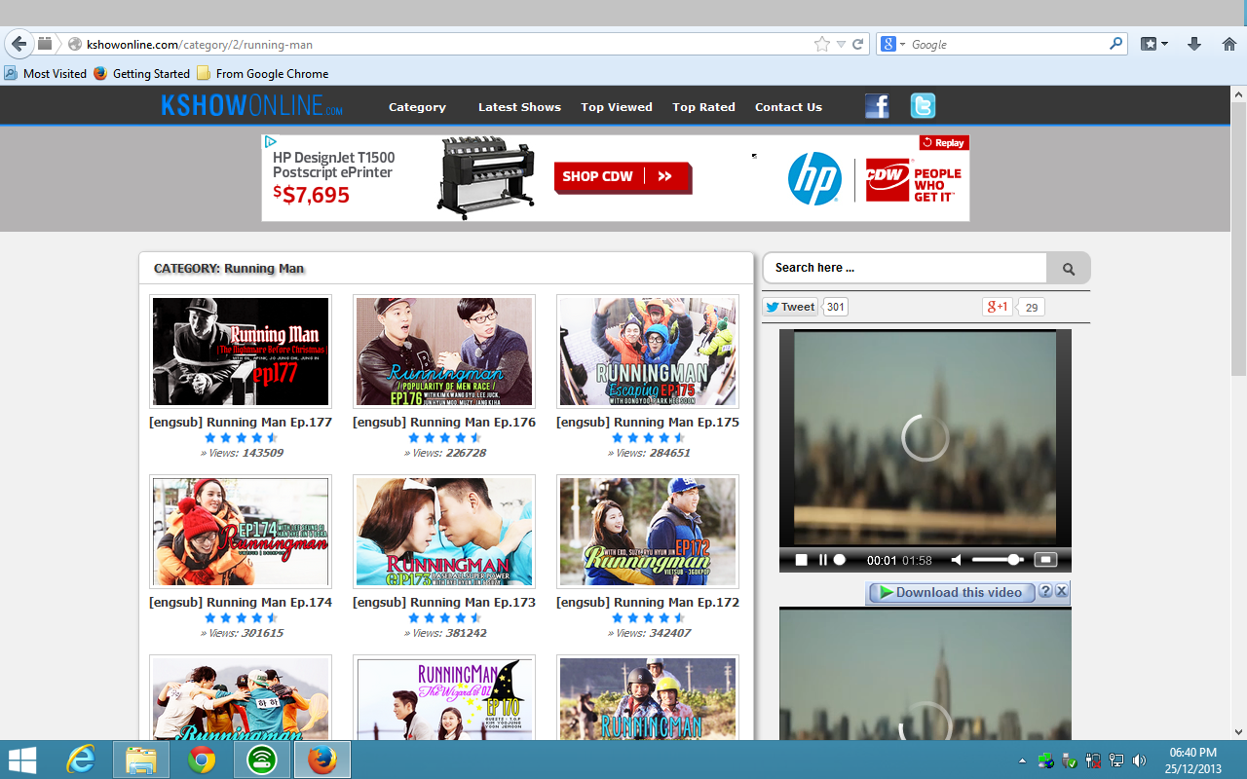Go to Firefox home page icon

(1228, 44)
